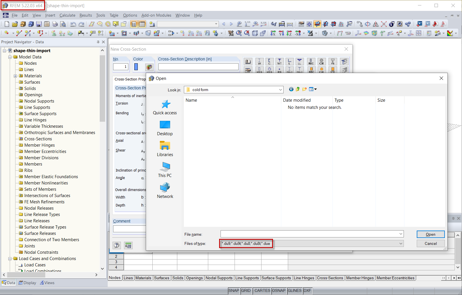Choose the L angle section icon
Screen dimensions: 462x295
290,62
